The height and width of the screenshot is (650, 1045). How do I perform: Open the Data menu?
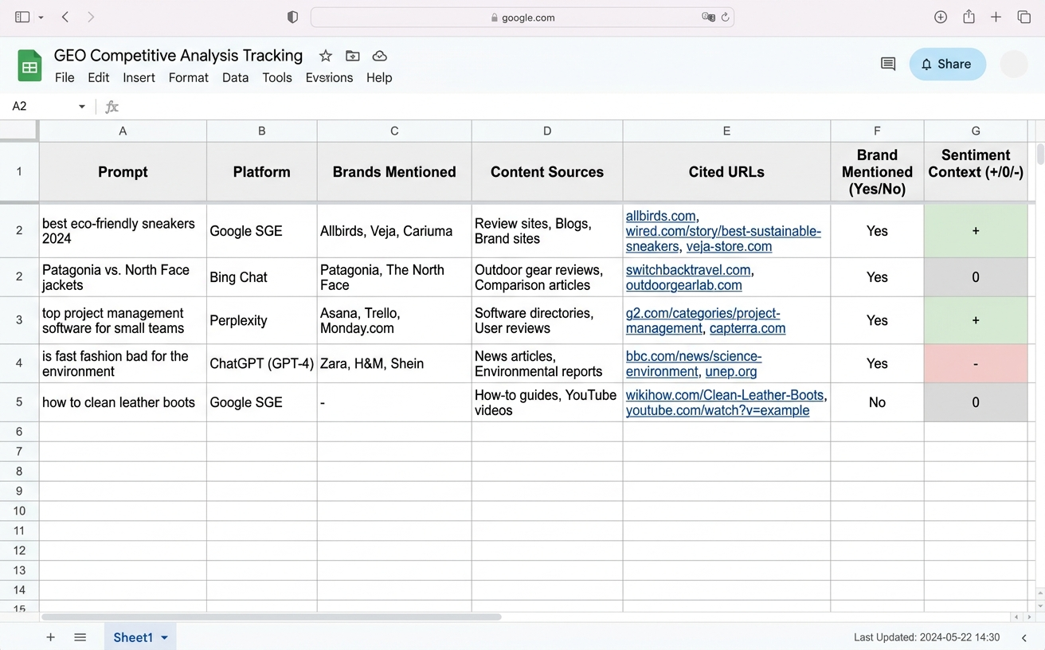(x=235, y=77)
